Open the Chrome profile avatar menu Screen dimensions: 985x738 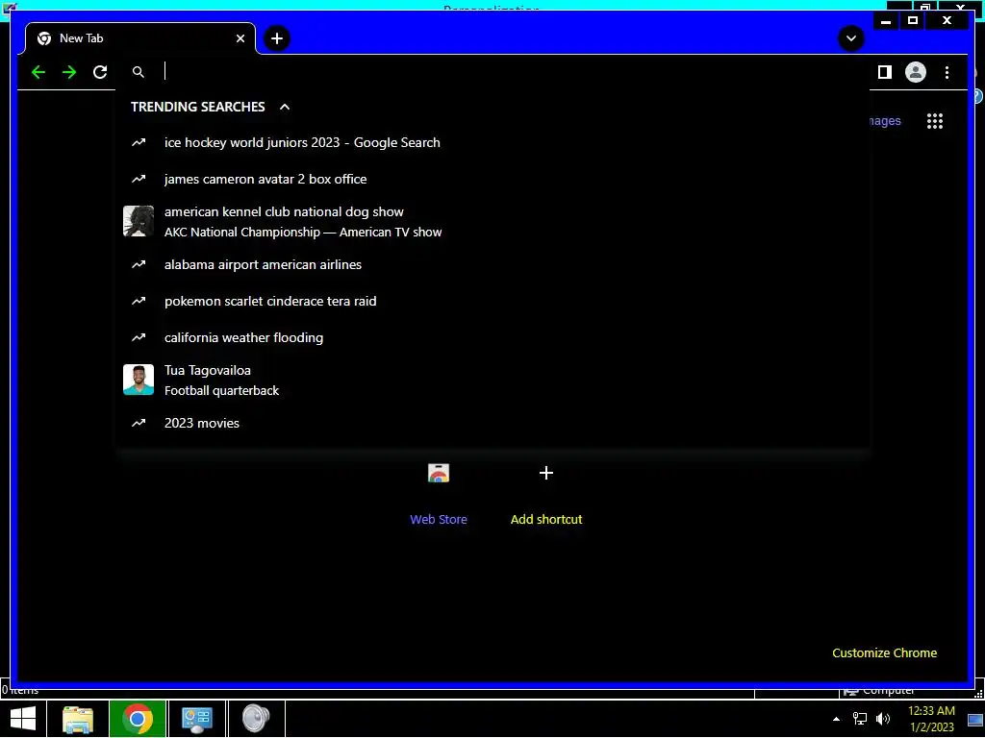pyautogui.click(x=916, y=72)
